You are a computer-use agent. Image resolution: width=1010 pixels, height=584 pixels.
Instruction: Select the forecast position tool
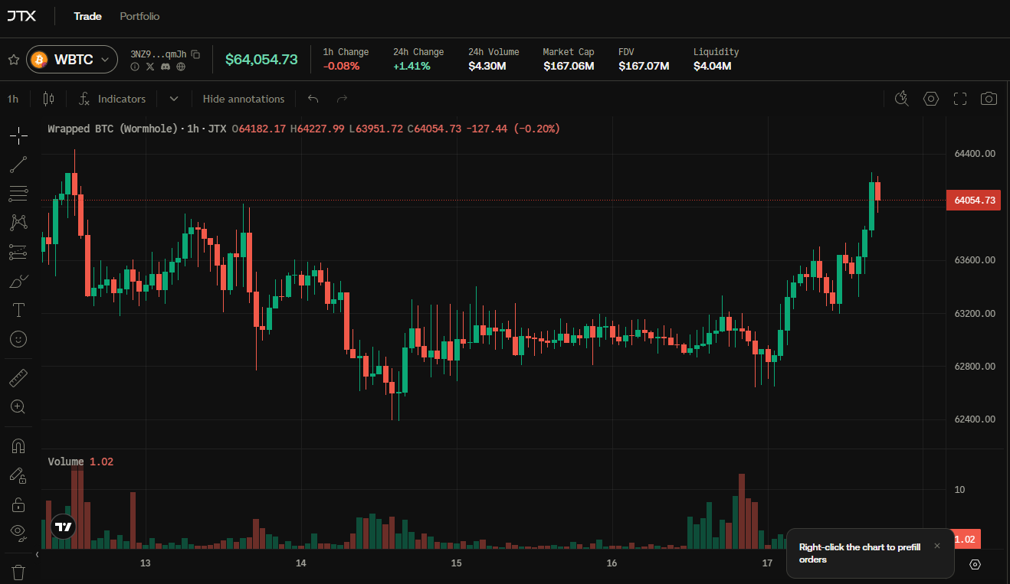click(18, 252)
